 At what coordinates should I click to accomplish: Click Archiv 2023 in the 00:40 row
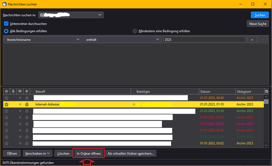pos(245,98)
